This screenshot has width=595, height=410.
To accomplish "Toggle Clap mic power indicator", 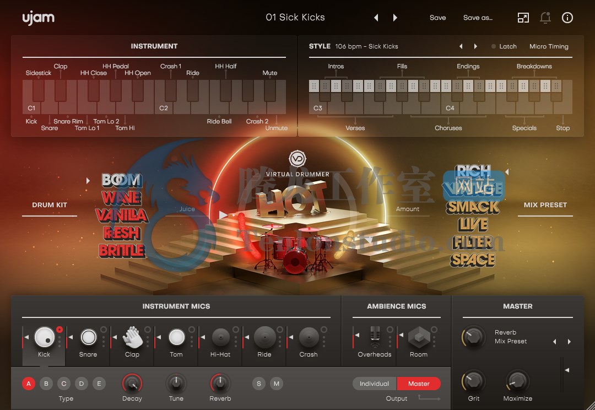I will point(148,330).
